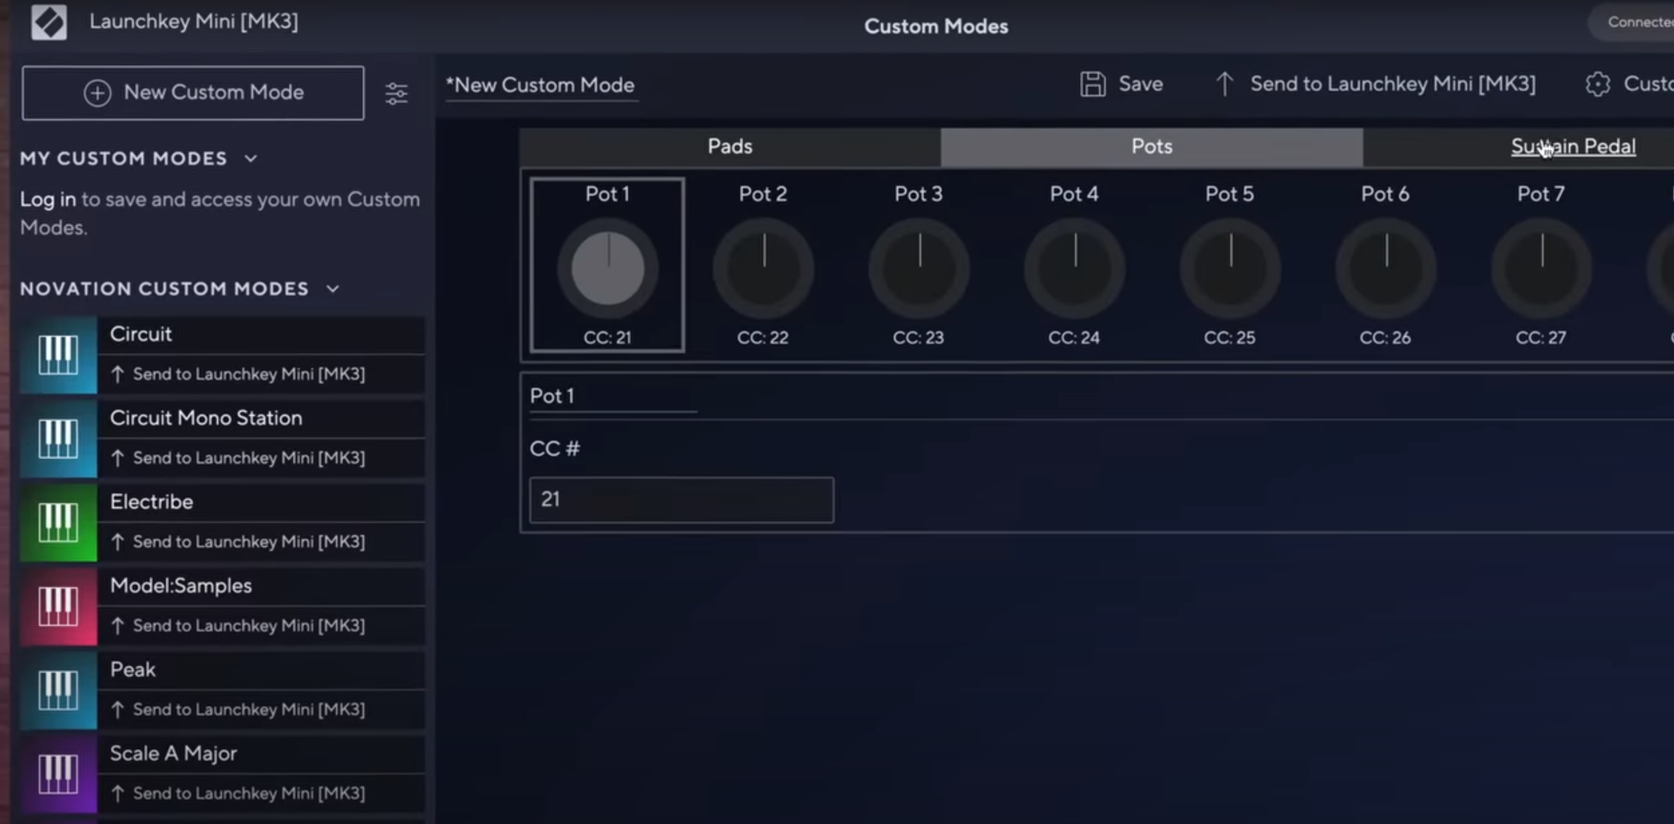Click the send arrow icon under Scale A Major
Image resolution: width=1674 pixels, height=824 pixels.
pos(118,794)
